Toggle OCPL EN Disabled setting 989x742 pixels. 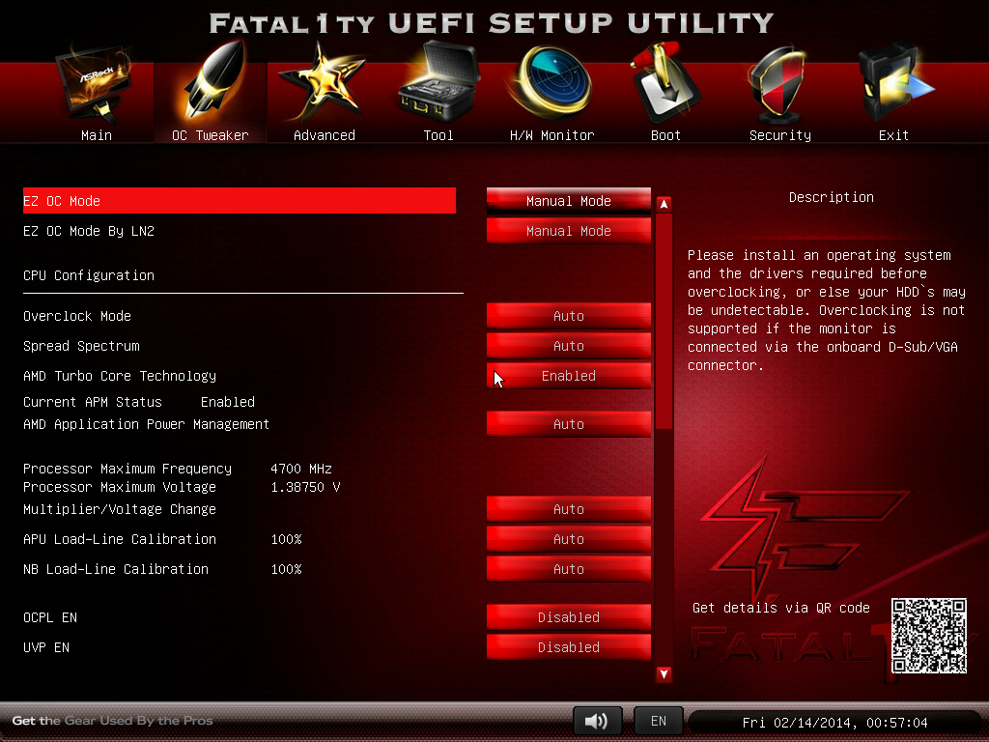click(x=568, y=617)
